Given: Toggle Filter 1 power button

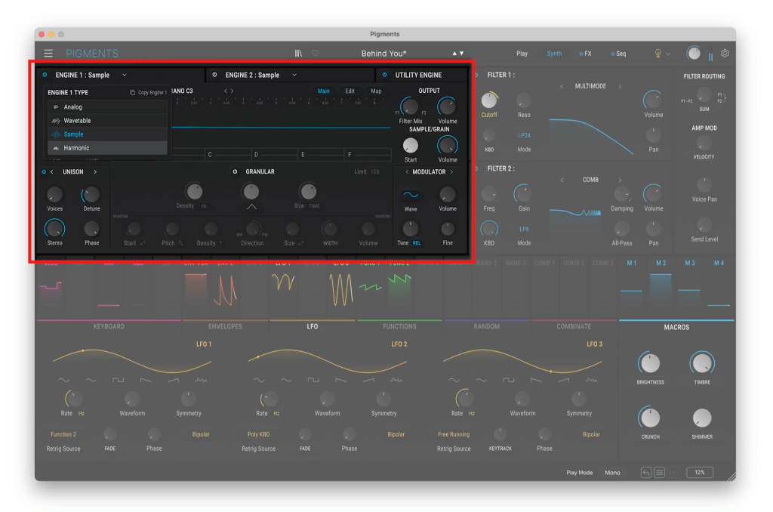Looking at the screenshot, I should (x=476, y=75).
